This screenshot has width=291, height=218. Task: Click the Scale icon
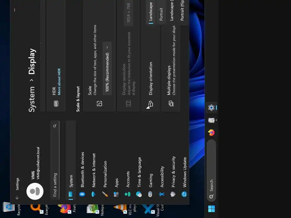click(99, 103)
